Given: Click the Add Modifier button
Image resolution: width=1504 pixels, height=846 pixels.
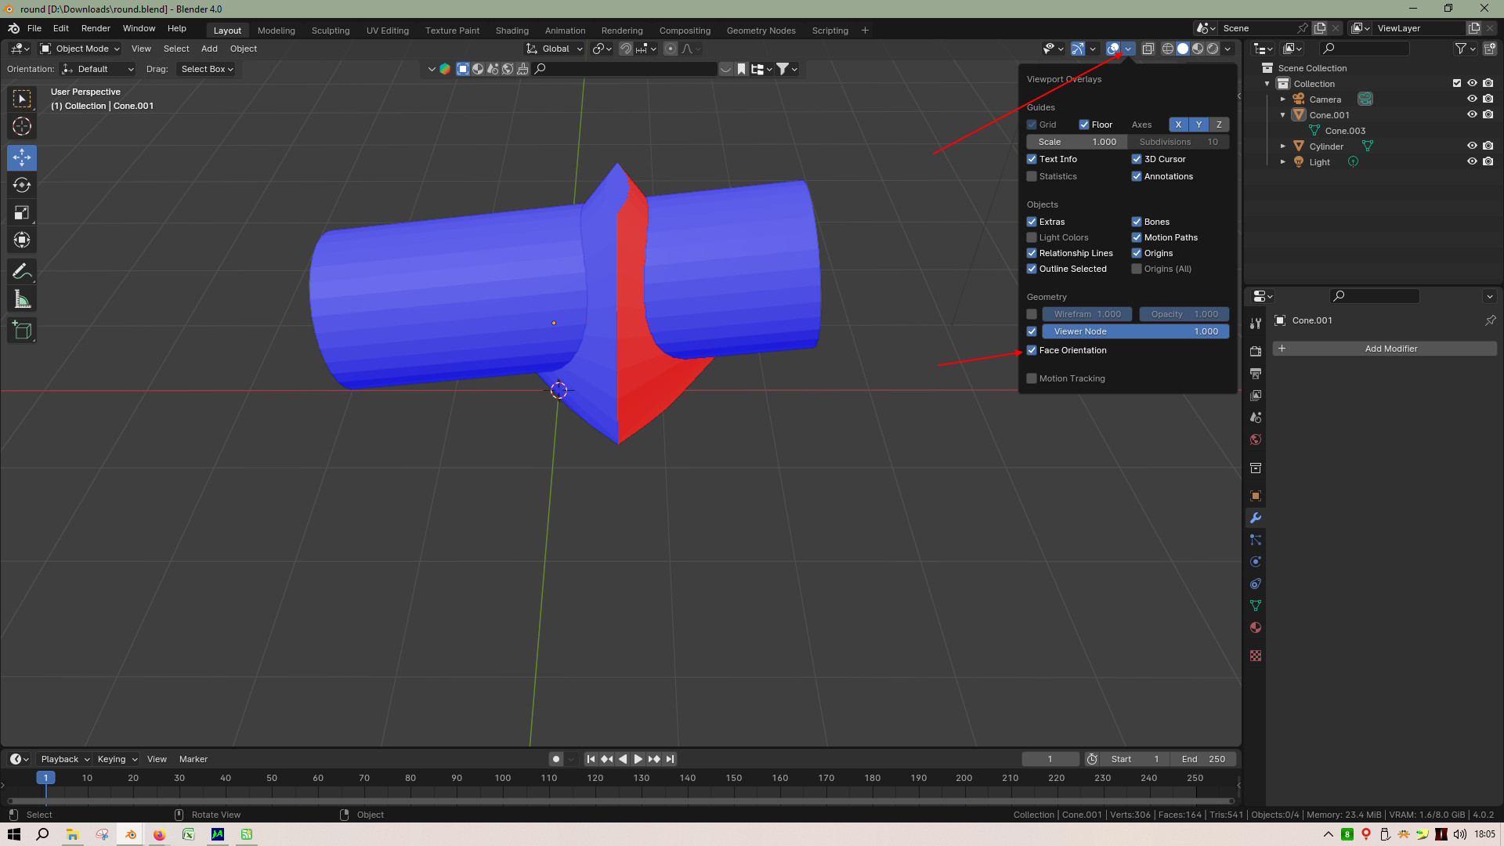Looking at the screenshot, I should pos(1385,349).
